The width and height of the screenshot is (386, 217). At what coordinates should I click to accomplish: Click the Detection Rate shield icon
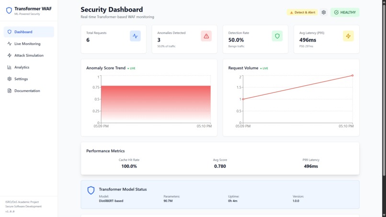(277, 36)
